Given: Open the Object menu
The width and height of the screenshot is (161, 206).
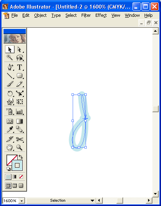Looking at the screenshot, I should pyautogui.click(x=40, y=15).
